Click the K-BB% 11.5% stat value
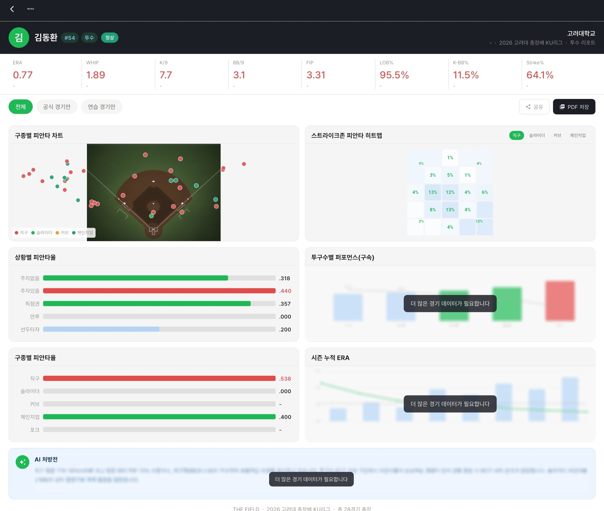604x511 pixels. 466,75
